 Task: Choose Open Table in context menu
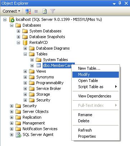pyautogui.click(x=96, y=81)
